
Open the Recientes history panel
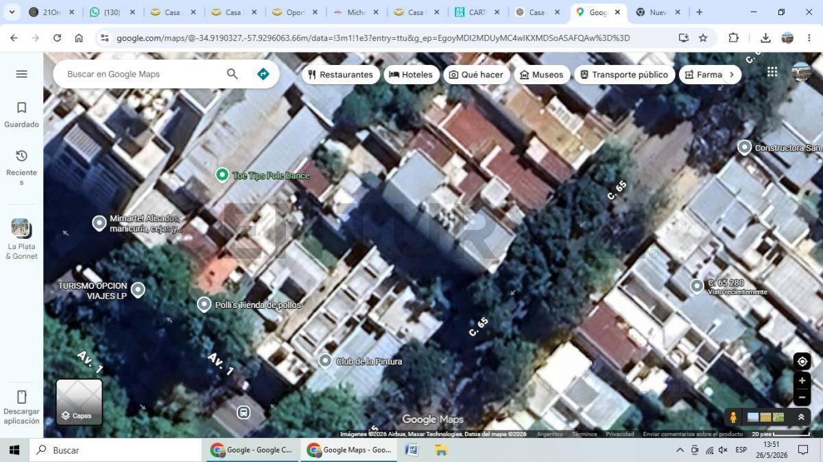point(21,168)
